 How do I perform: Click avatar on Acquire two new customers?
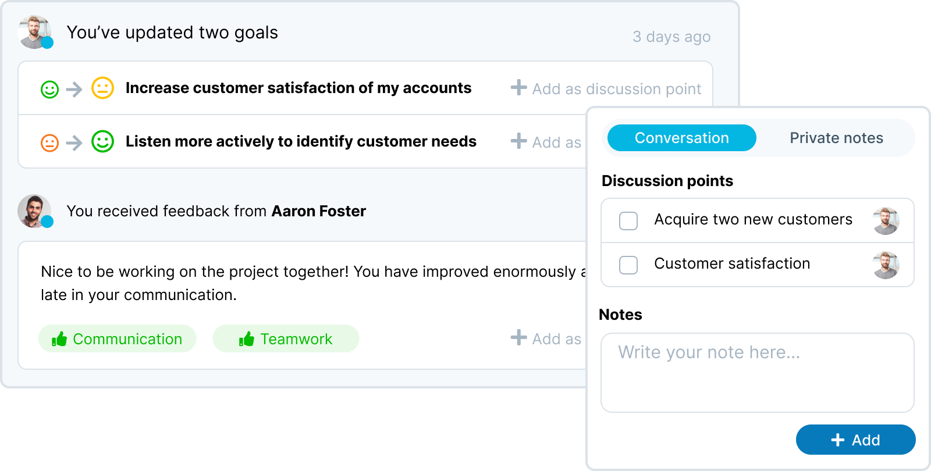[x=886, y=220]
